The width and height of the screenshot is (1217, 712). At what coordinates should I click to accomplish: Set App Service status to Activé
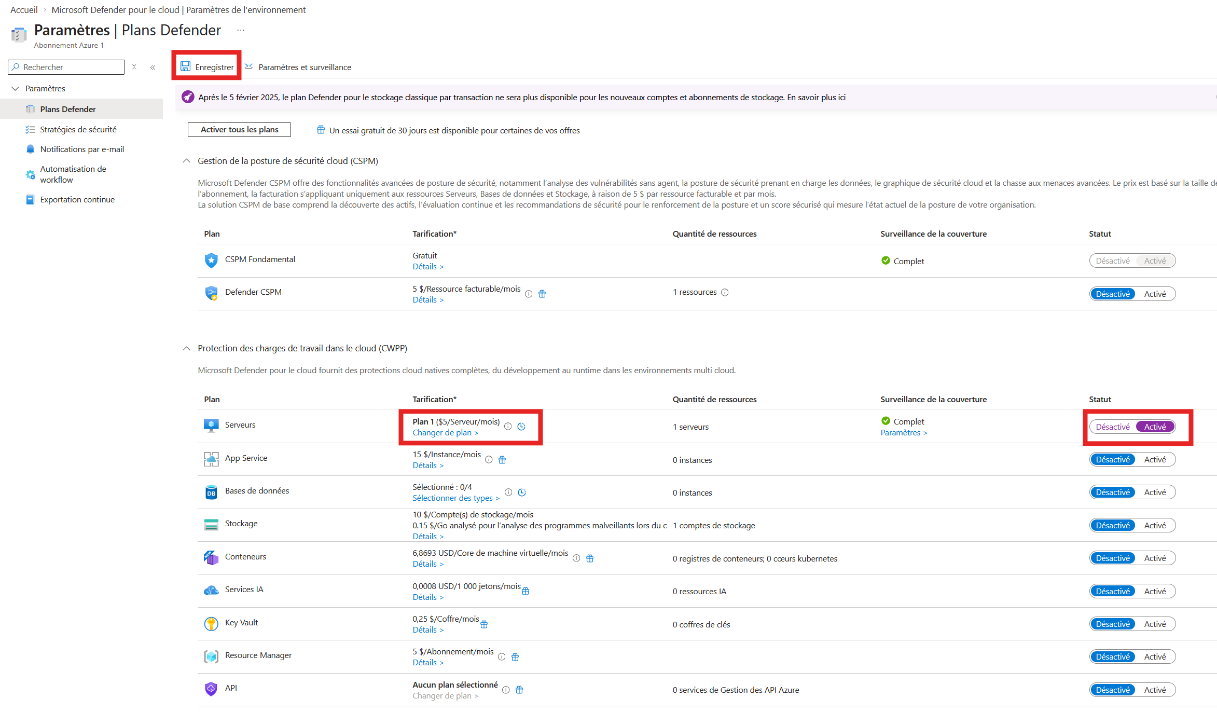point(1155,459)
